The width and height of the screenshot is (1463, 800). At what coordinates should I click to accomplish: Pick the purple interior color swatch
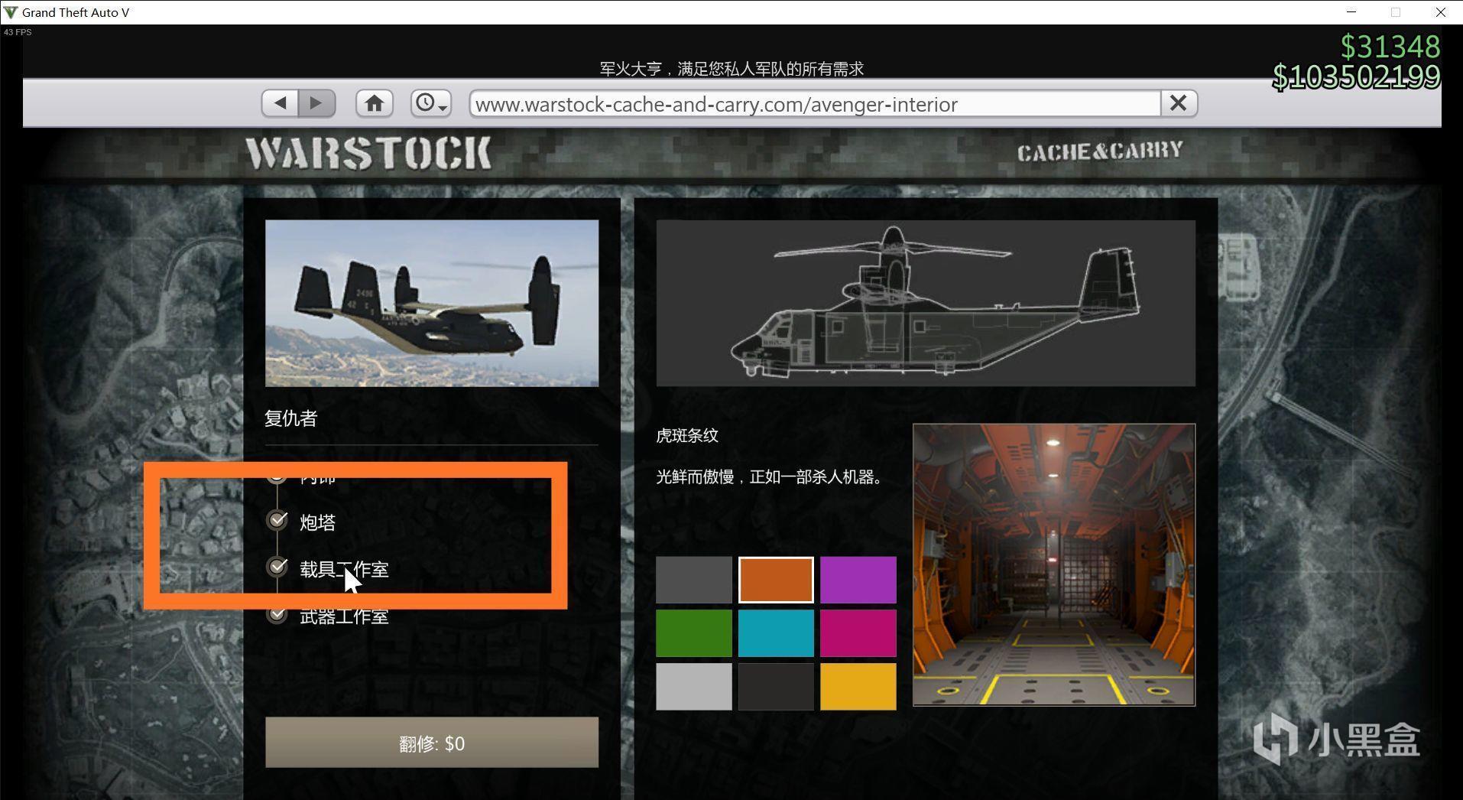click(x=858, y=580)
